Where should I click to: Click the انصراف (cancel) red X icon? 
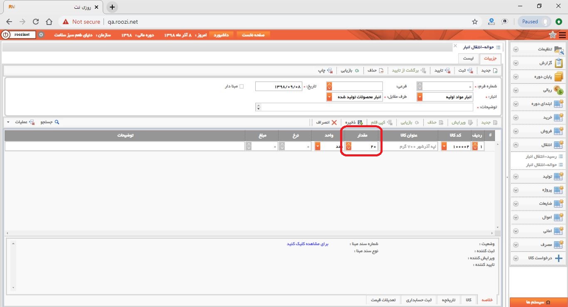click(334, 123)
